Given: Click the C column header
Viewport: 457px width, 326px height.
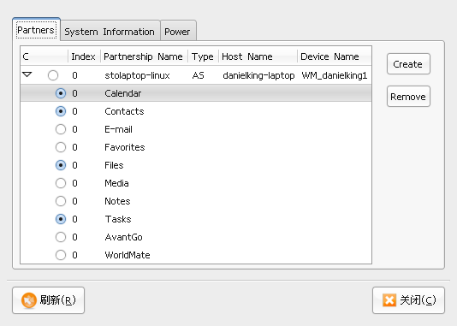Looking at the screenshot, I should point(44,56).
